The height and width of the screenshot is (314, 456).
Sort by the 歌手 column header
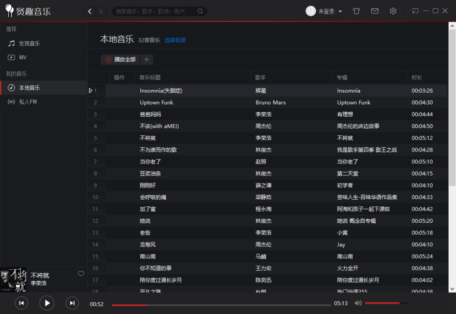[x=260, y=78]
